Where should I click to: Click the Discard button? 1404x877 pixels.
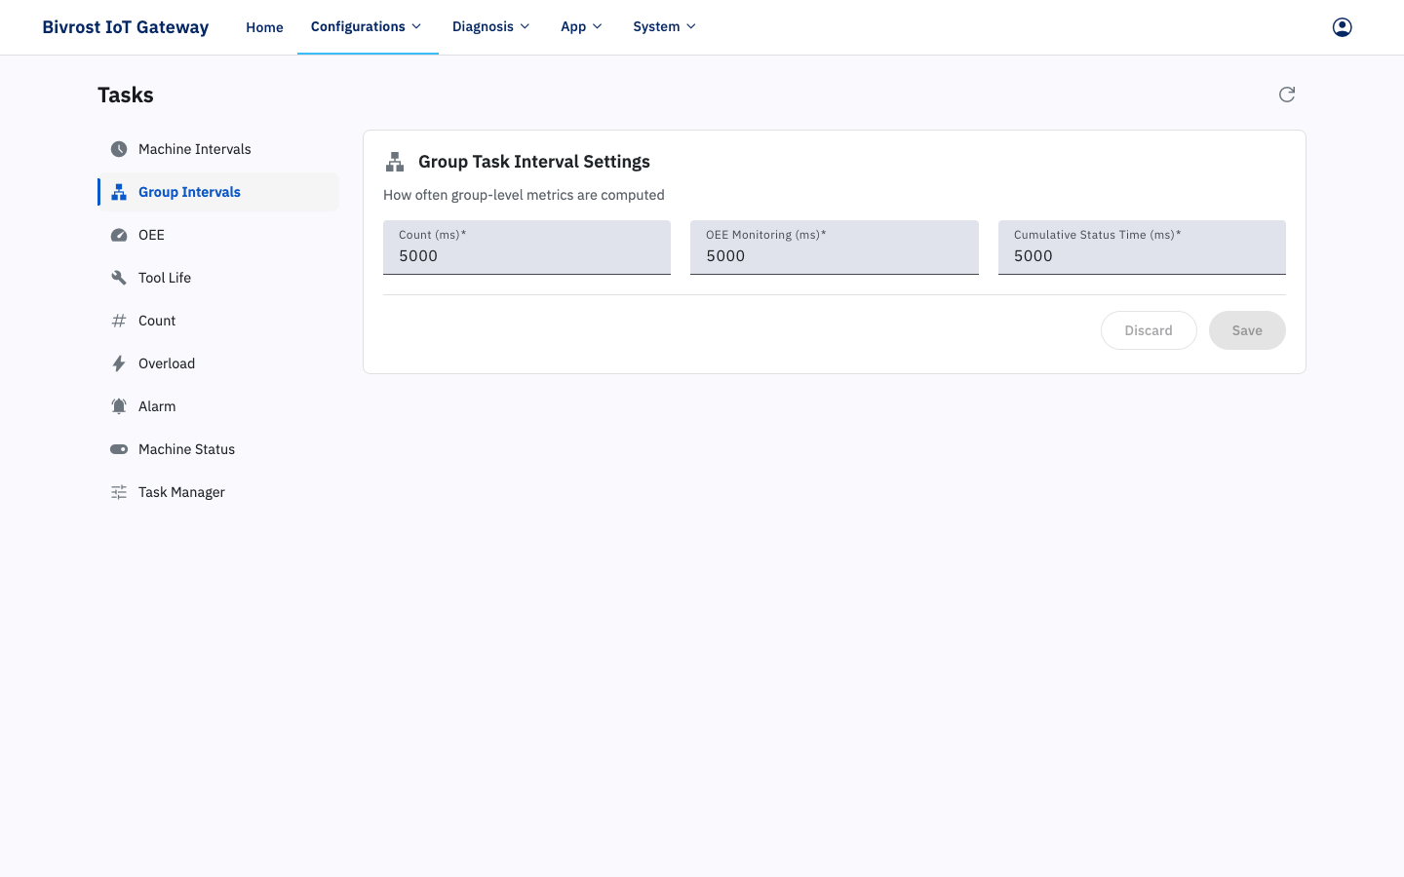click(1149, 330)
